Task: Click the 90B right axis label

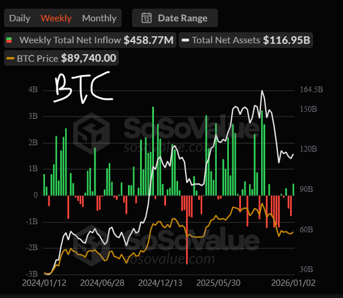Action: [306, 189]
